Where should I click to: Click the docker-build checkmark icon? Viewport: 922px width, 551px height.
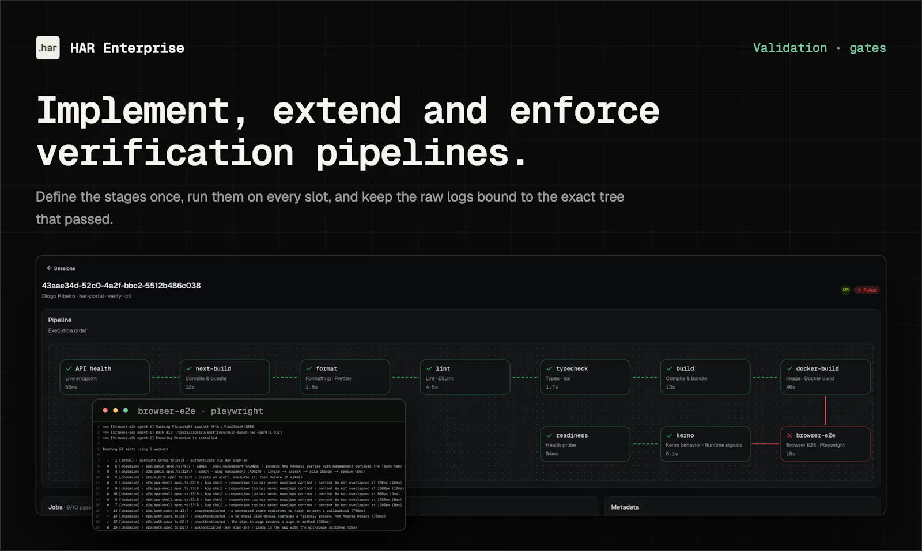click(789, 368)
